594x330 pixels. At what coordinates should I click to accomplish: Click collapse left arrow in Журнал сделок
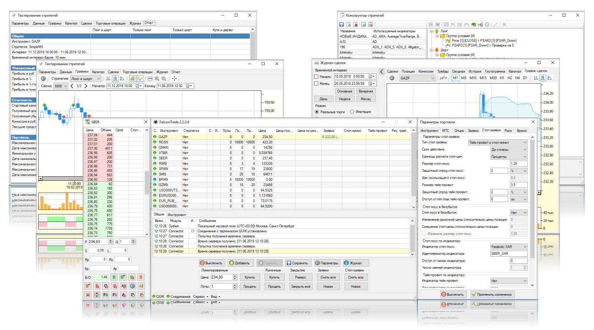click(382, 71)
